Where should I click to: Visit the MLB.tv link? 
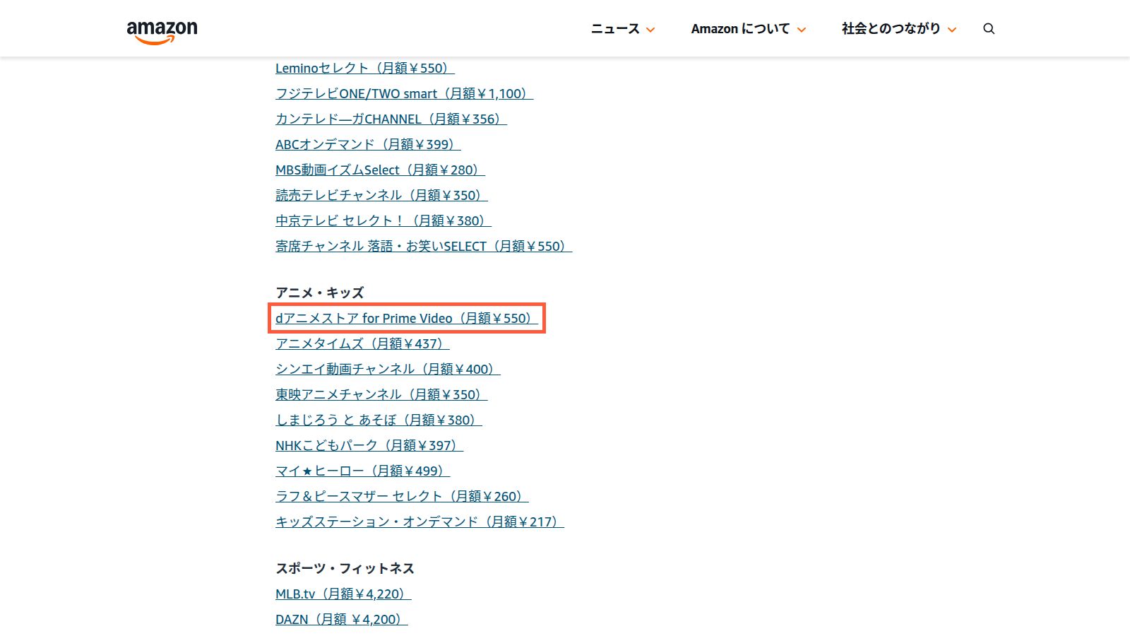343,594
